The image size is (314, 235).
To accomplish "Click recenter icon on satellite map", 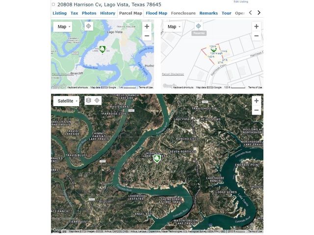I will [x=97, y=100].
